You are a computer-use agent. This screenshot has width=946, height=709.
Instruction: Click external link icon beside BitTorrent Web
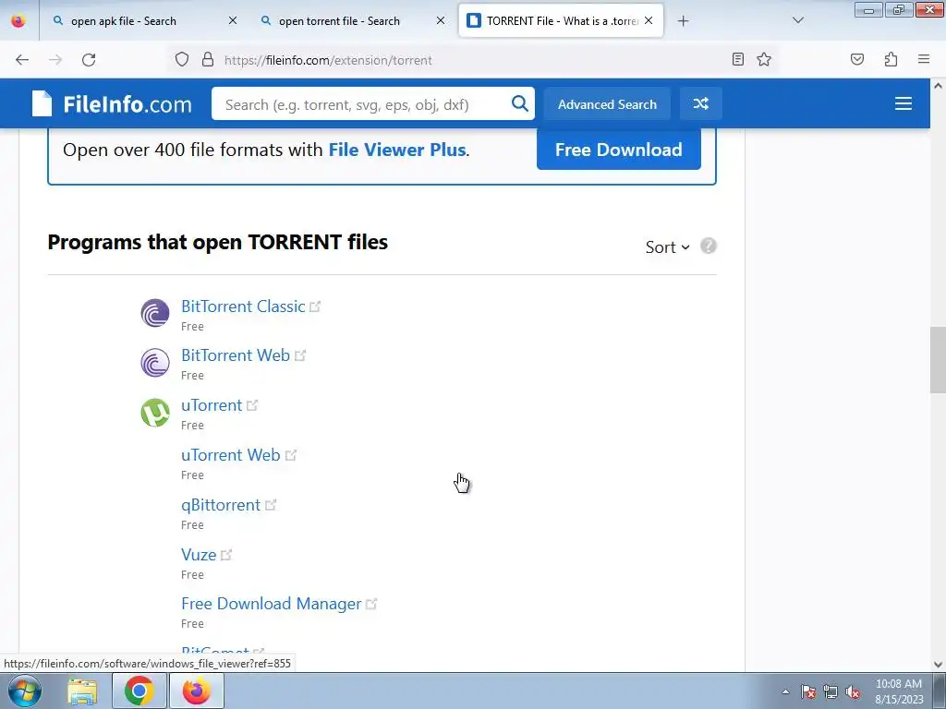[x=300, y=355]
